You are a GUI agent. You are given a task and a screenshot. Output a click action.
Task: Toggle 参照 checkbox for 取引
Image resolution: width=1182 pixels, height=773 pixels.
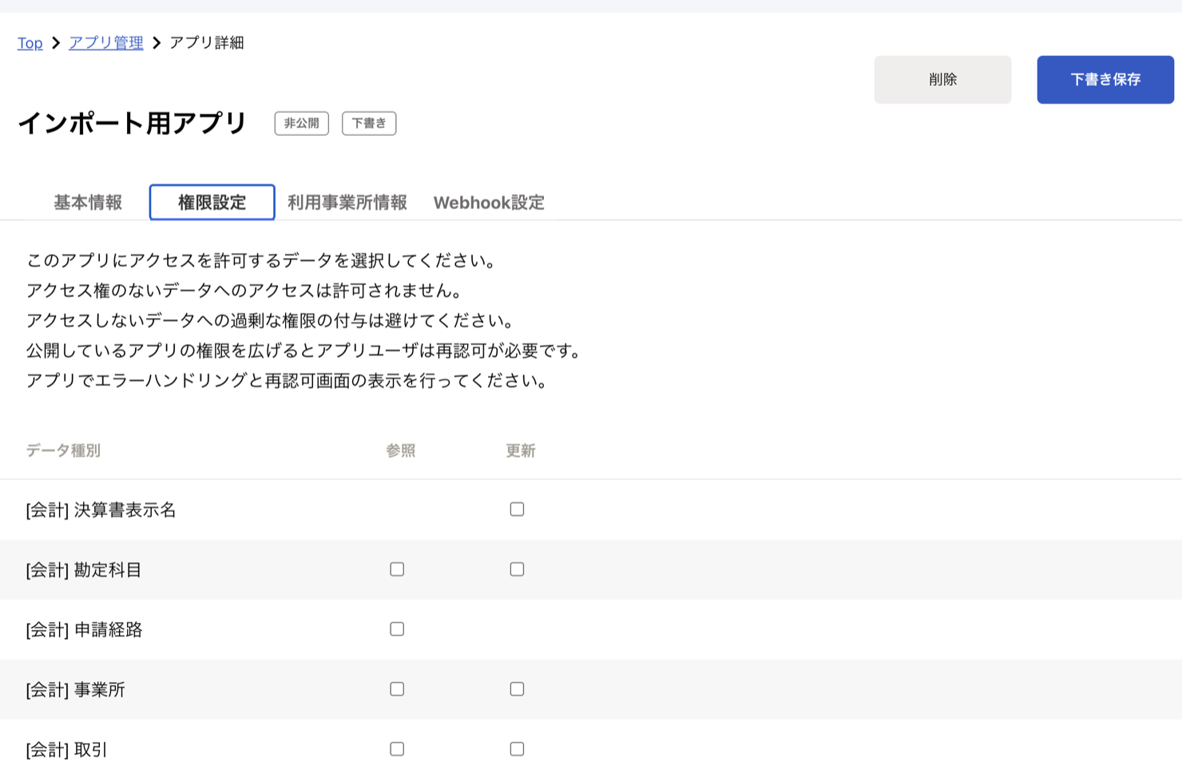[397, 749]
